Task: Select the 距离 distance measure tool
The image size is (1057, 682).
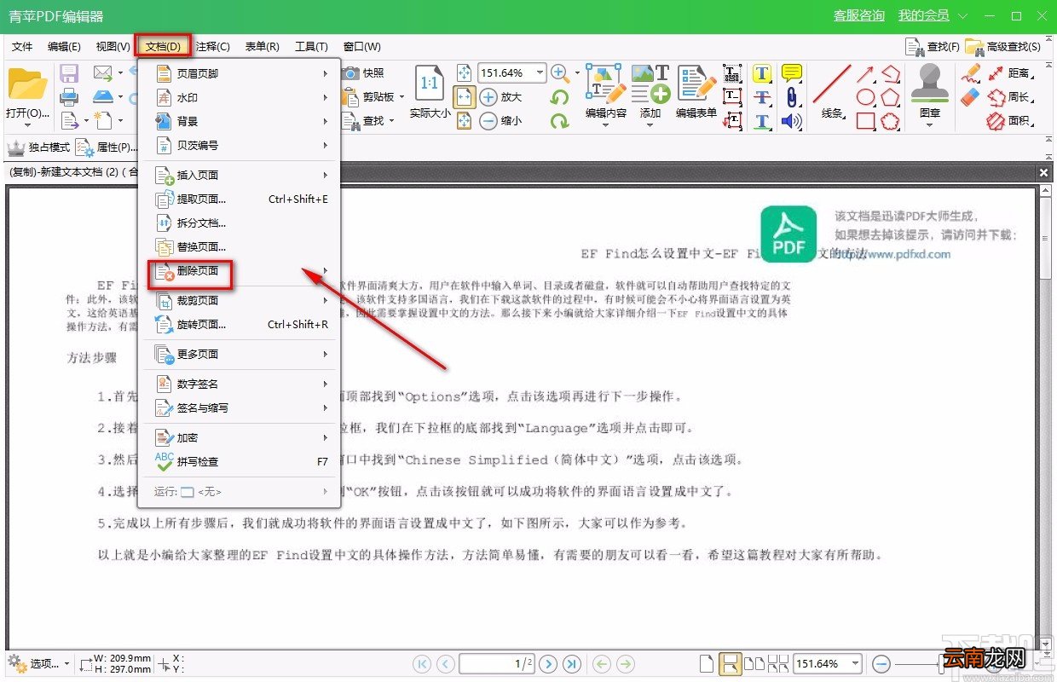Action: tap(1009, 73)
